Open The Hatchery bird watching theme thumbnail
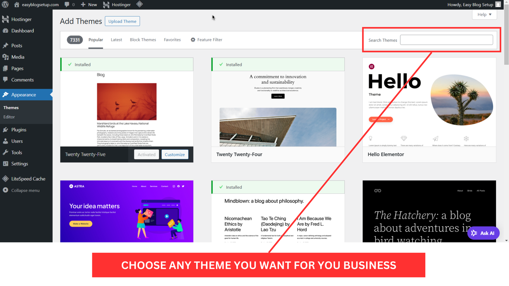 [429, 211]
